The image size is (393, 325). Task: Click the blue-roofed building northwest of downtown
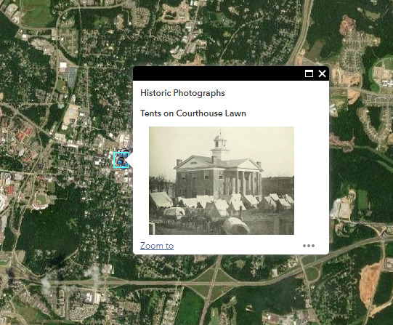pos(71,73)
